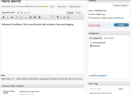Uncheck the featured category
The width and height of the screenshot is (131, 95).
pos(91,46)
